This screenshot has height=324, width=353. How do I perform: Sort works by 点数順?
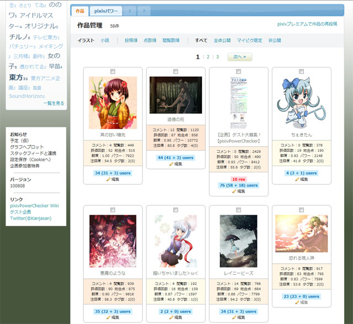point(150,40)
